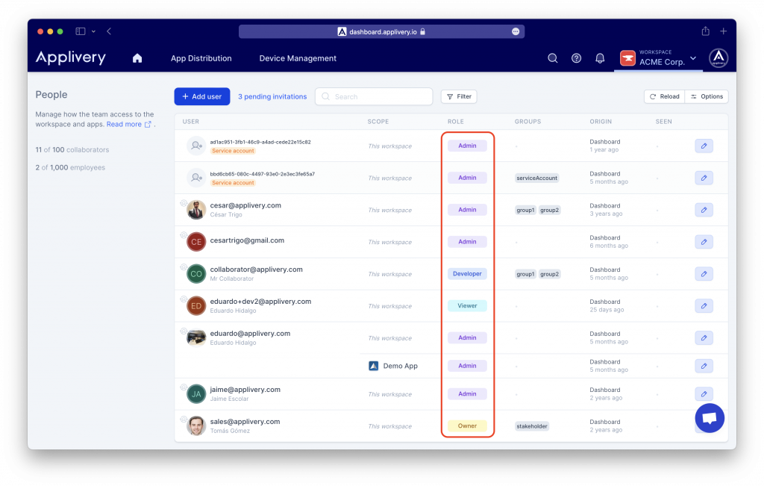The image size is (764, 486).
Task: Click Admin badge for jaime@applivery.com
Action: [467, 394]
